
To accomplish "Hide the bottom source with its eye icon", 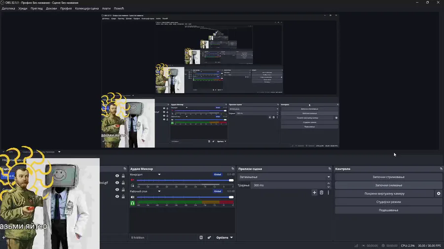I will 117,196.
